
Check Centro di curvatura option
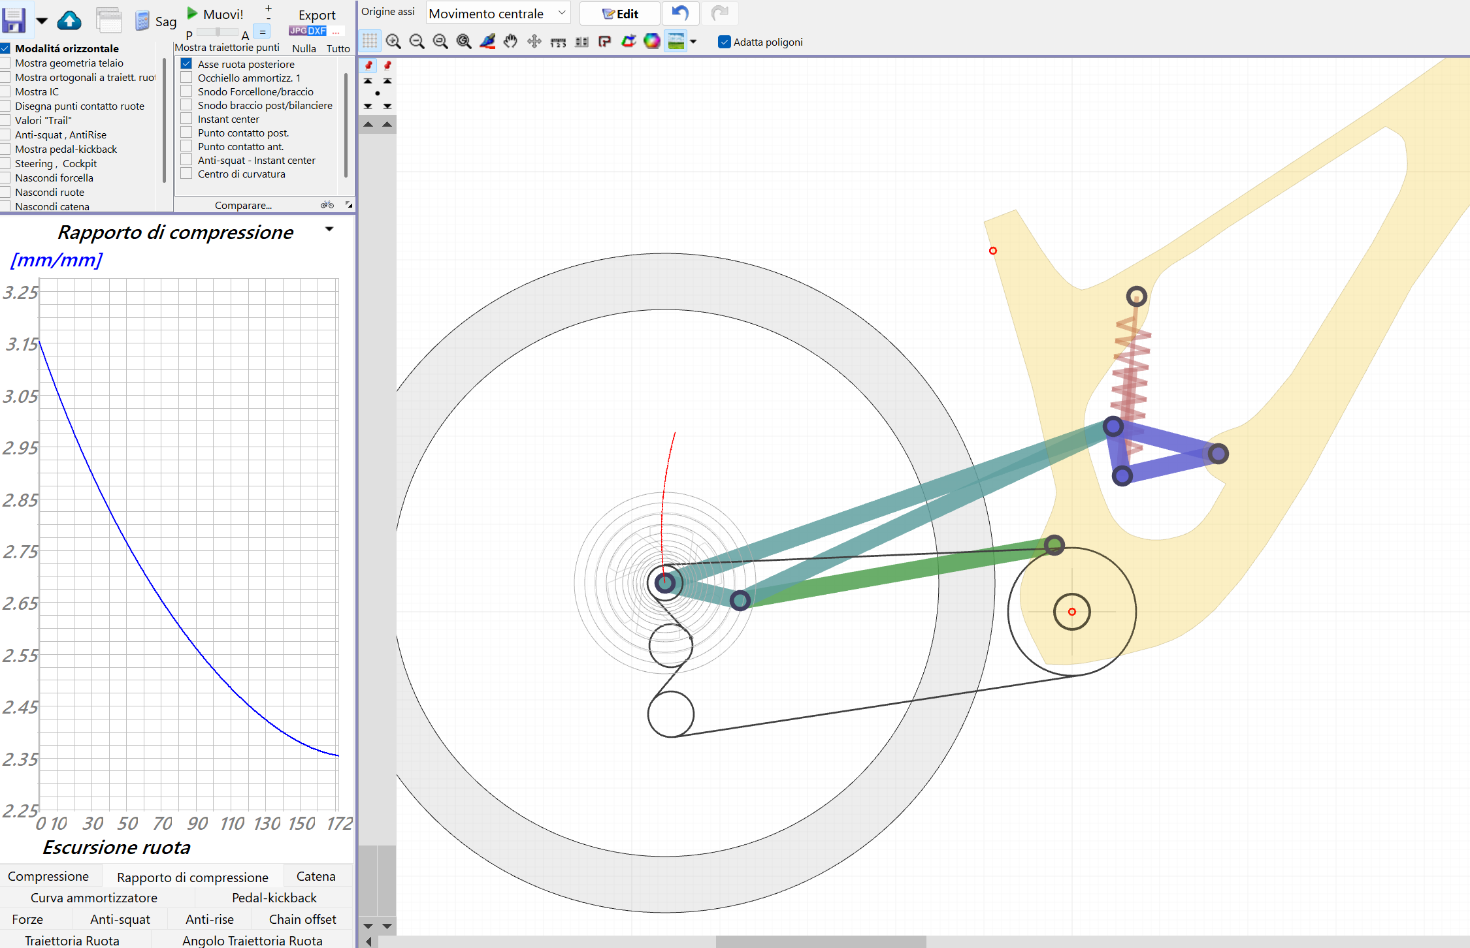pos(186,174)
